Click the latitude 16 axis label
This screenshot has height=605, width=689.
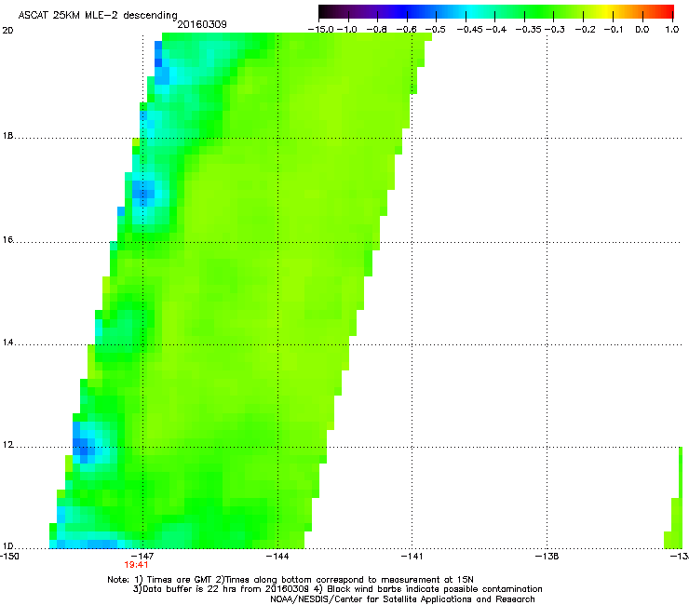(7, 240)
